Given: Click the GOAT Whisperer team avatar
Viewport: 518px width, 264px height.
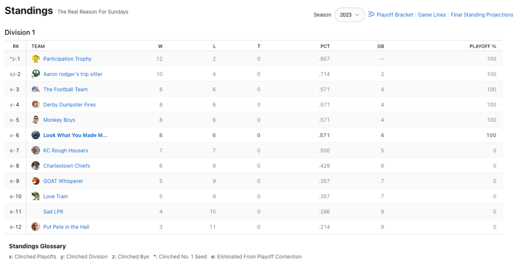Looking at the screenshot, I should point(35,181).
